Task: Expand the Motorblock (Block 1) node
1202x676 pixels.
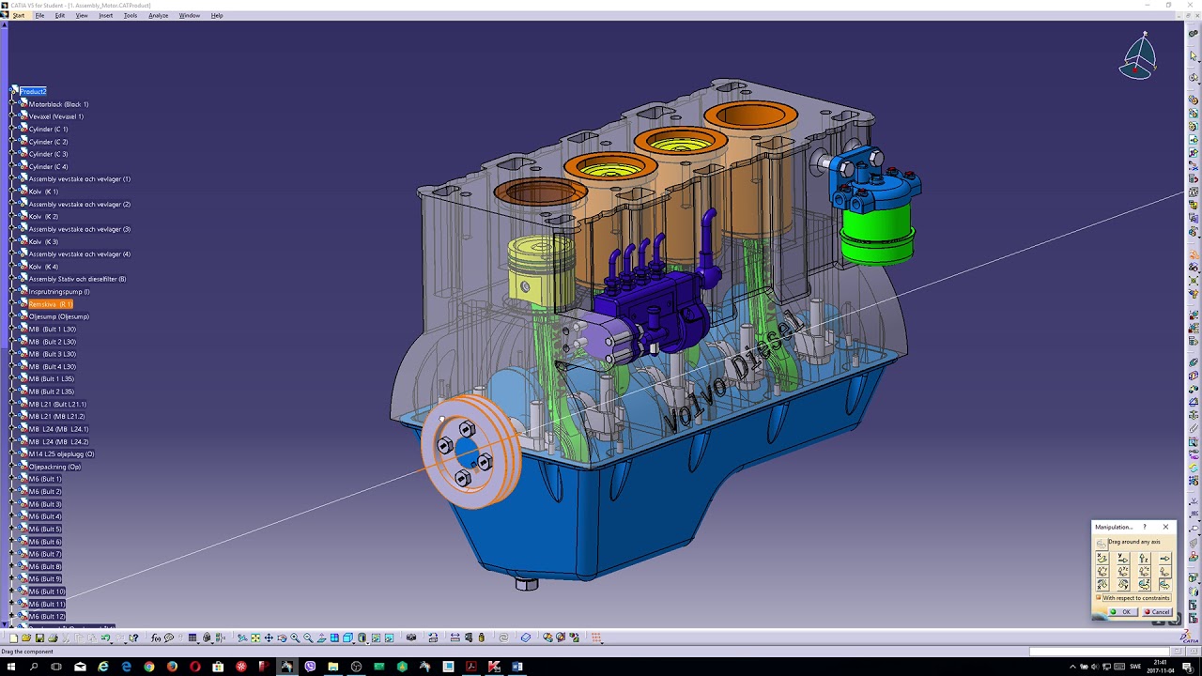Action: click(13, 104)
